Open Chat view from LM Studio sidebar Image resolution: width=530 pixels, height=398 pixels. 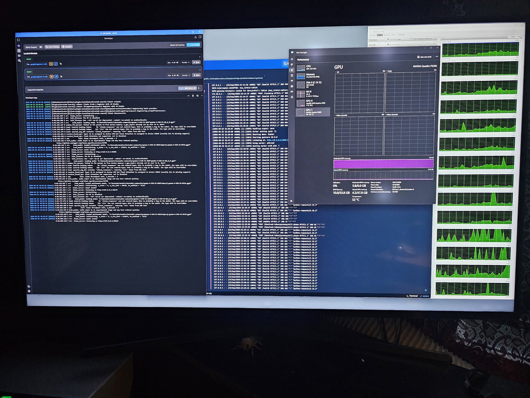coord(19,46)
